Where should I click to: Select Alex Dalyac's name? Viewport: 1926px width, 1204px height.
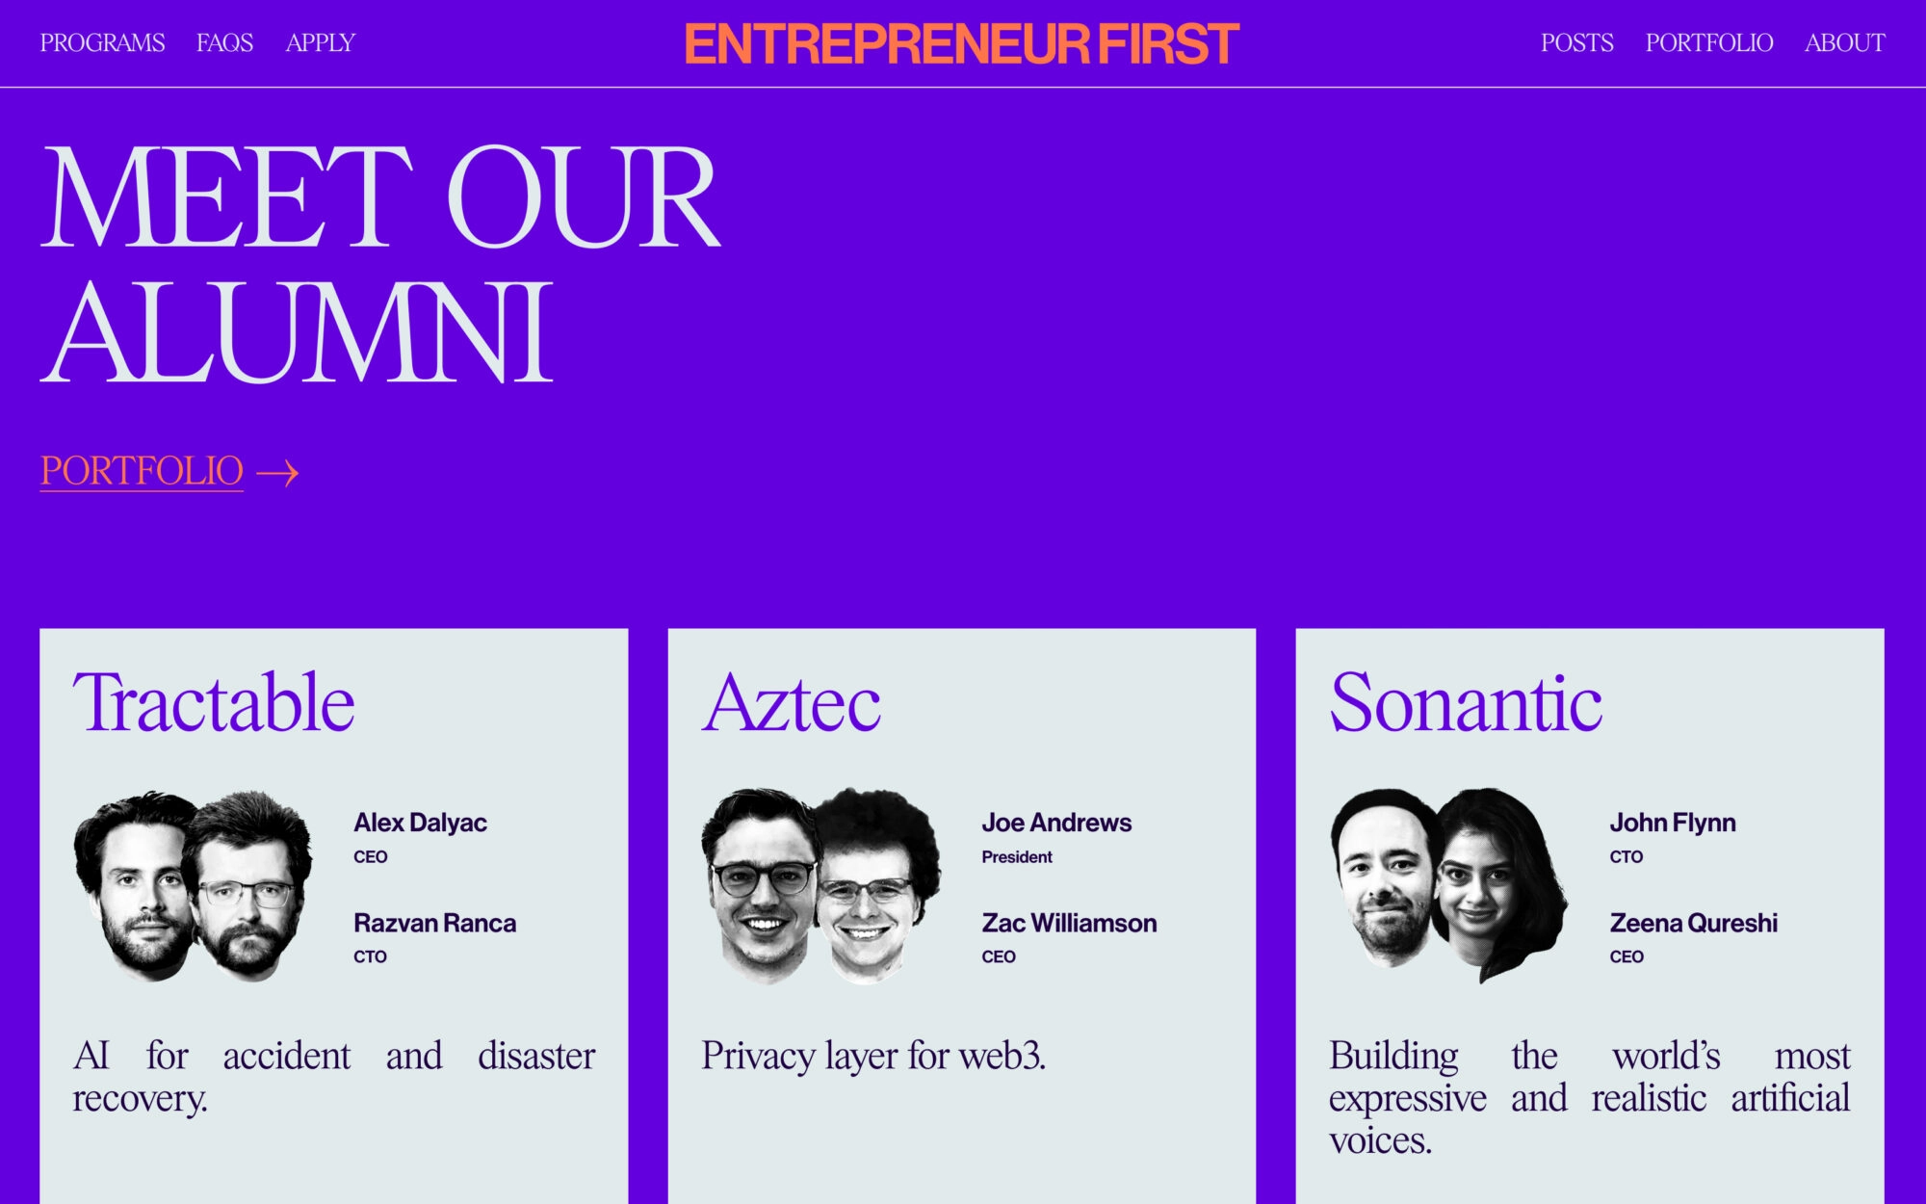(420, 823)
